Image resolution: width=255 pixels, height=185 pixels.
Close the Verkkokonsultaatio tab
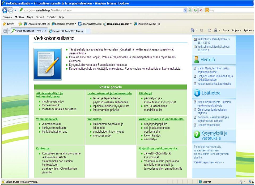[45, 31]
